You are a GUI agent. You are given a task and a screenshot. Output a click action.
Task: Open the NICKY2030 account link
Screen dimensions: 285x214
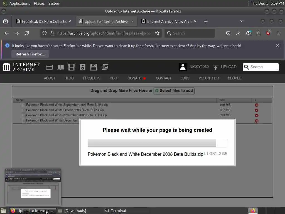coord(199,67)
